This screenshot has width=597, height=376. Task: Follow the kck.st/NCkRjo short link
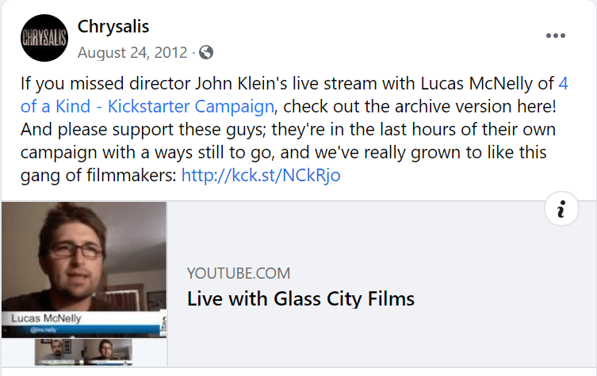[261, 175]
